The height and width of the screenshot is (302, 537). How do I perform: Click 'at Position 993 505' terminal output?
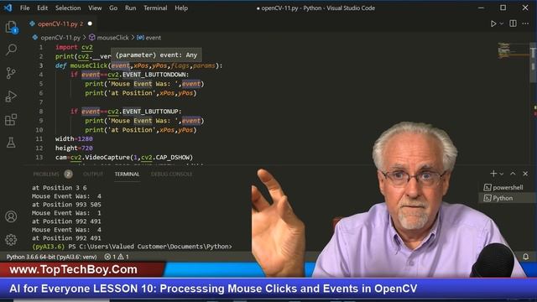pyautogui.click(x=66, y=205)
